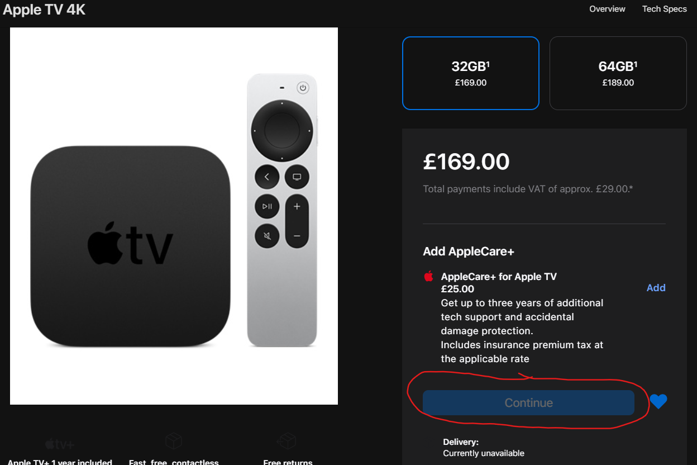Click the Free returns box icon

(x=287, y=442)
